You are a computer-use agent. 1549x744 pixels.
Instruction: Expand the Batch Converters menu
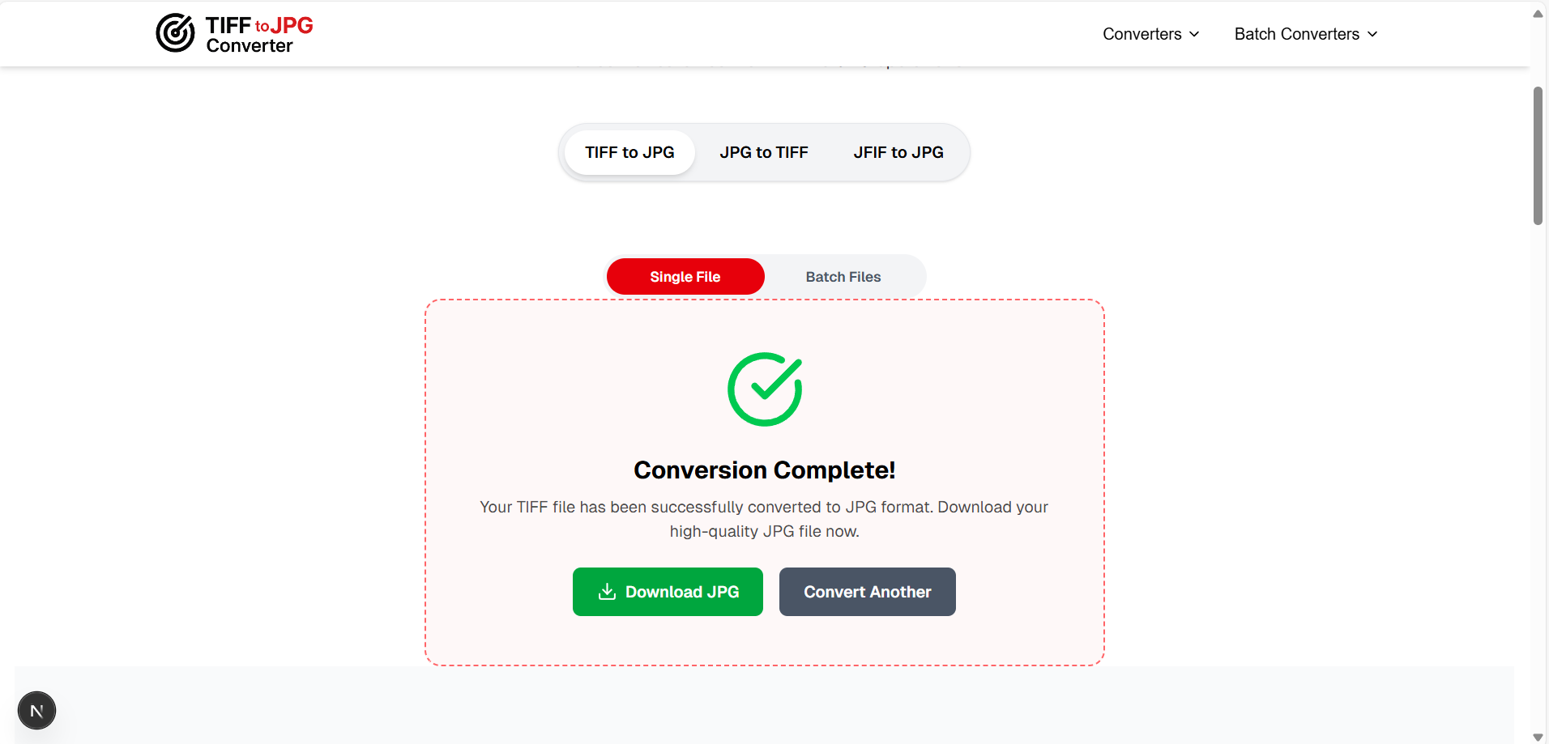point(1295,34)
